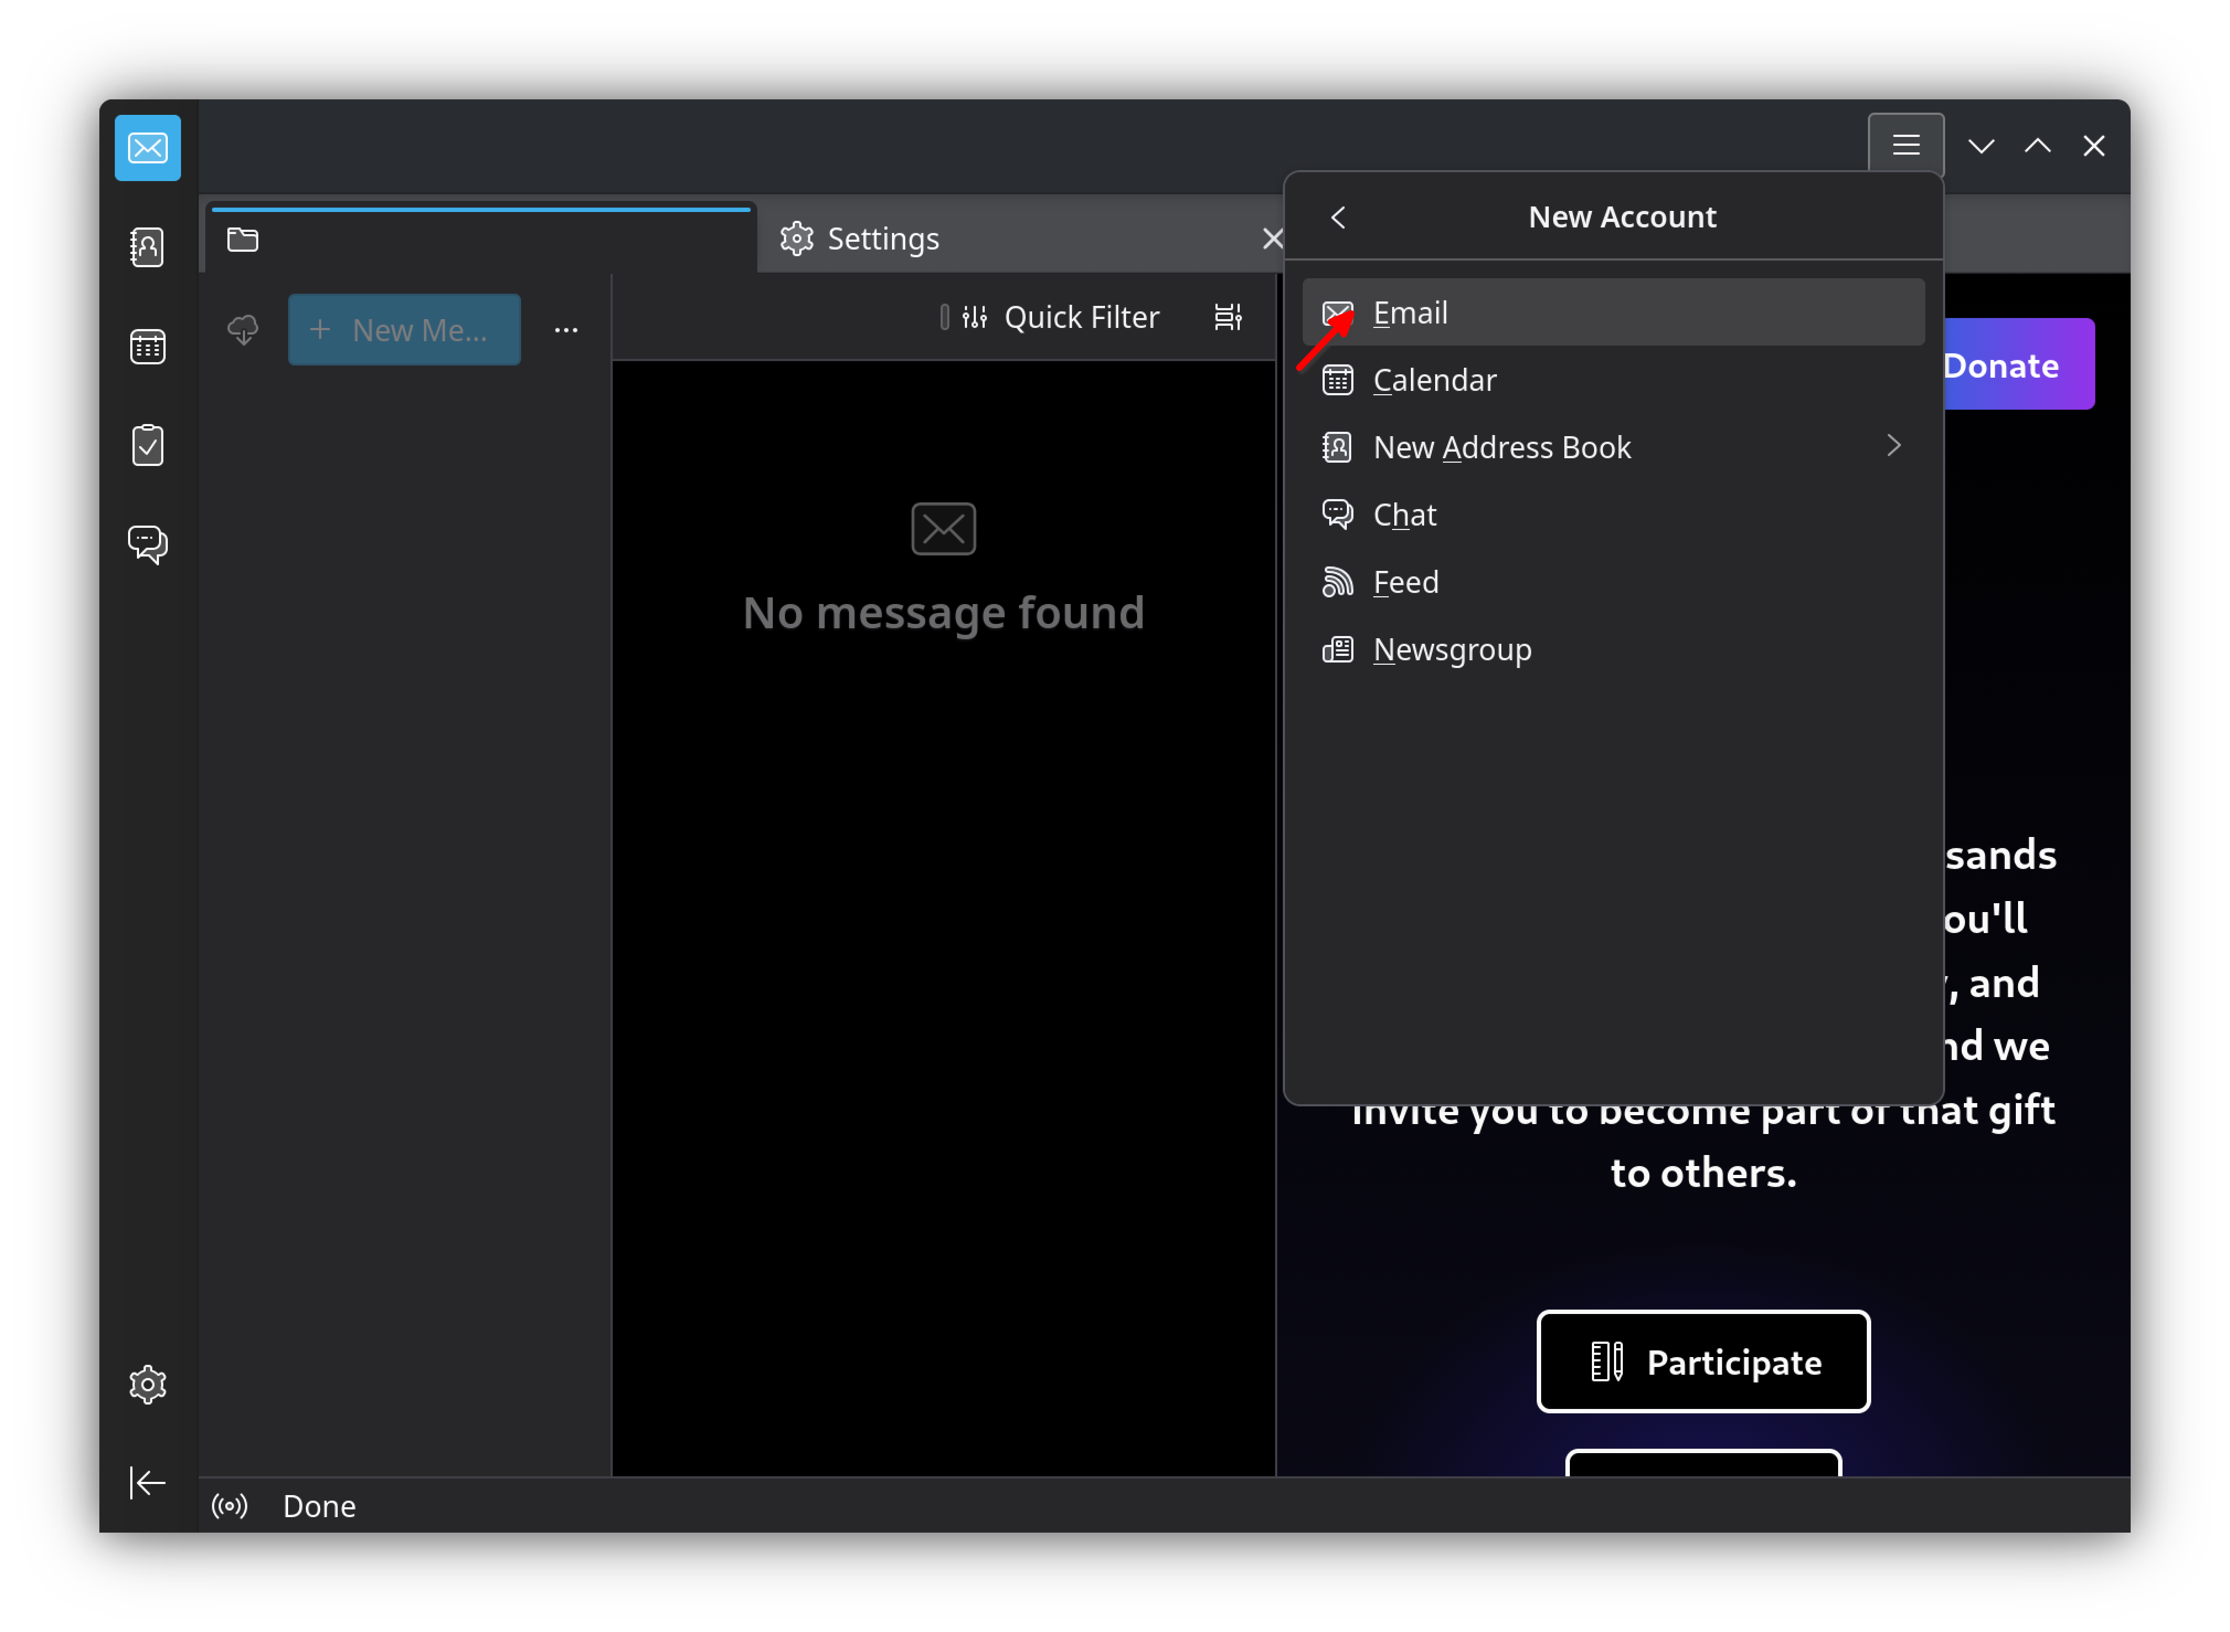Image resolution: width=2230 pixels, height=1632 pixels.
Task: Toggle the Quick Filter bar
Action: [x=1061, y=317]
